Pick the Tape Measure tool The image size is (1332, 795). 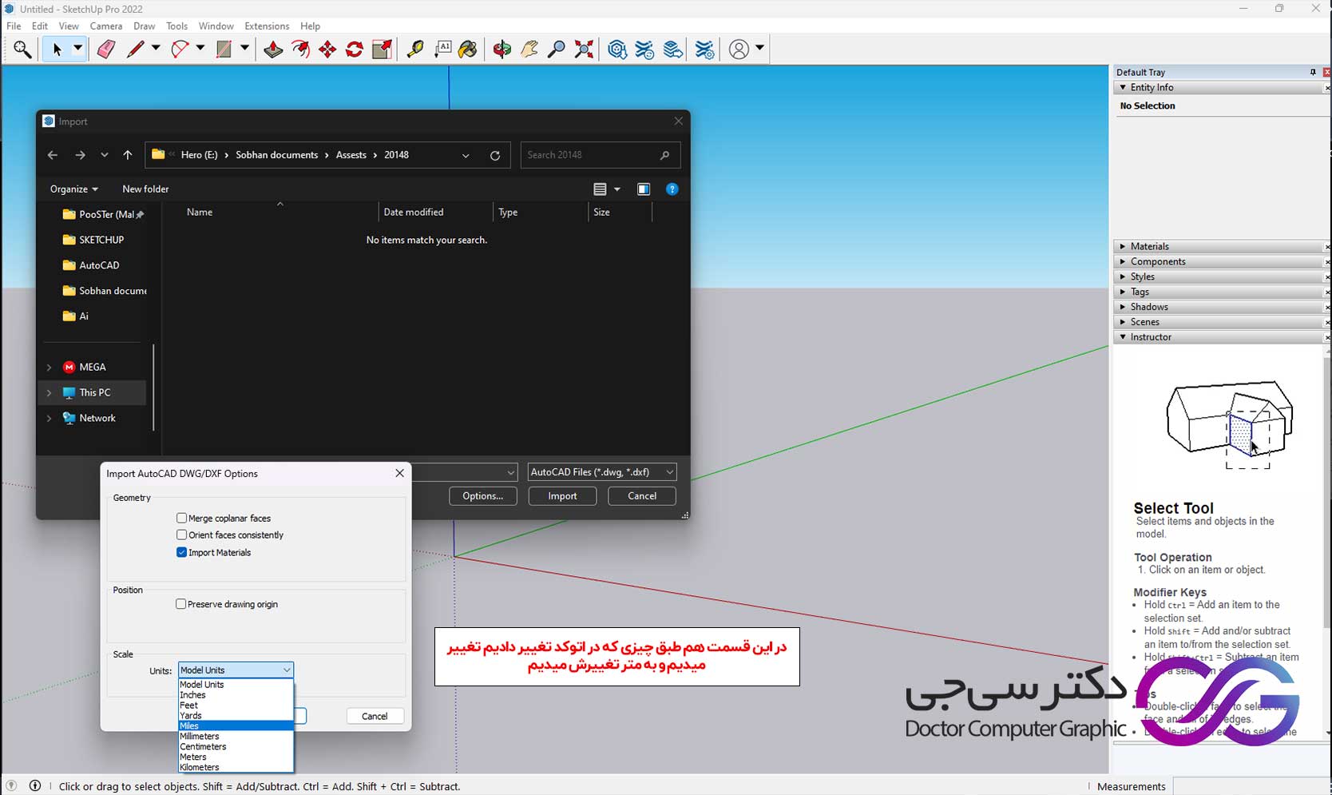(415, 50)
